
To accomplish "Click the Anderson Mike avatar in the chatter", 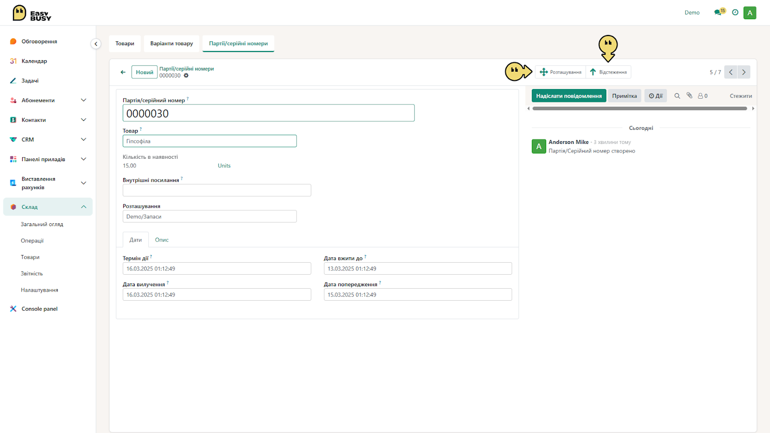I will pyautogui.click(x=539, y=146).
